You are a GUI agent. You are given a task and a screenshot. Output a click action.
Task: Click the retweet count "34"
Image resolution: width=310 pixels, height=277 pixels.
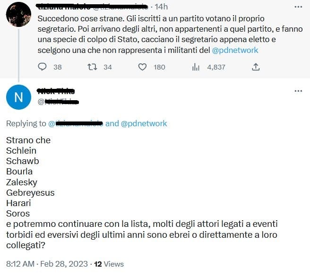[x=108, y=67]
